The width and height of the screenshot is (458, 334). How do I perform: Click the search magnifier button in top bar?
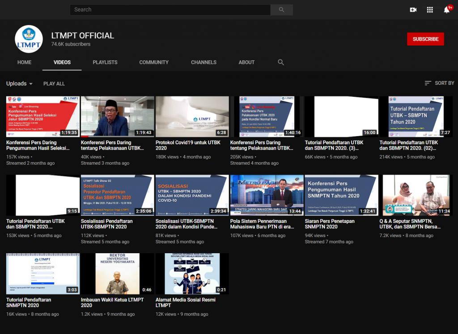tap(282, 10)
